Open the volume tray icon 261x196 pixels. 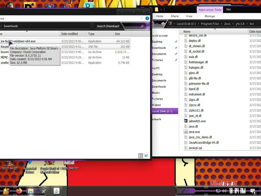click(224, 191)
